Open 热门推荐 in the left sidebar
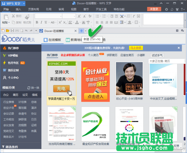187x153 pixels. 15,48
